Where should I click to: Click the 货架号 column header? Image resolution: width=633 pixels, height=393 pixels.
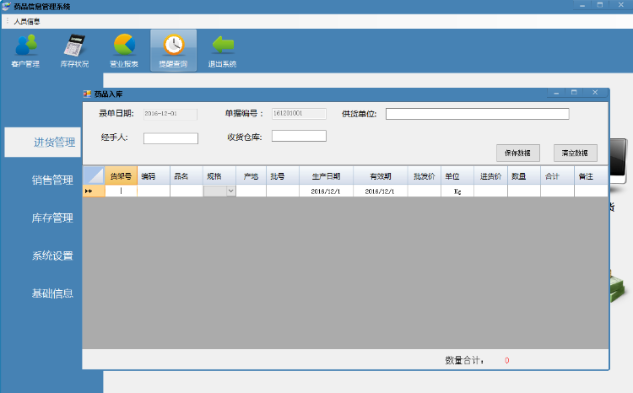(x=121, y=176)
